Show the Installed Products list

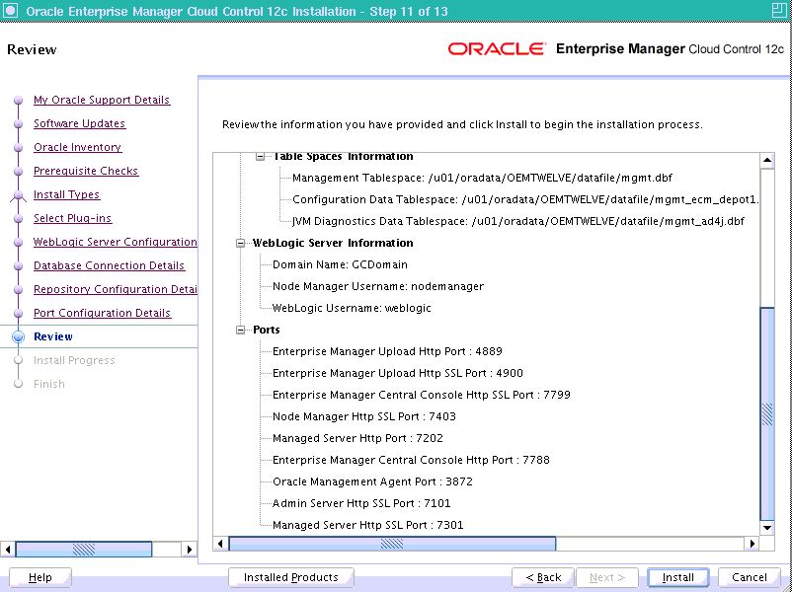(x=290, y=577)
